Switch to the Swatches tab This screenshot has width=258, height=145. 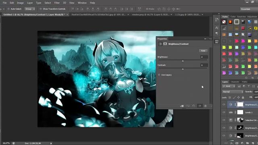[241, 17]
